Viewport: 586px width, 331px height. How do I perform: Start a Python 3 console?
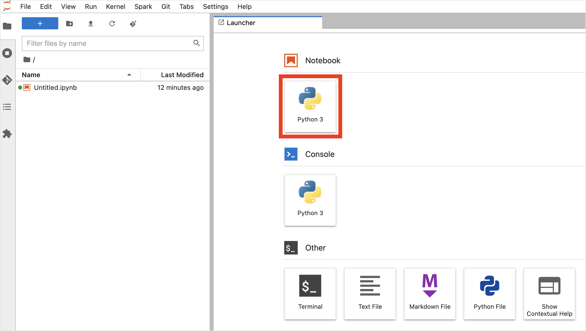[x=310, y=200]
